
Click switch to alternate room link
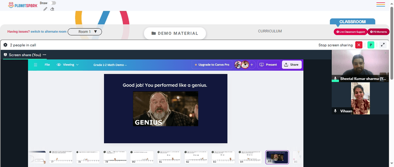48,31
